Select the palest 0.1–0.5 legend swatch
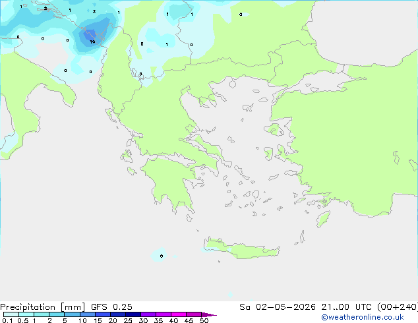The height and width of the screenshot is (323, 418). tap(11, 314)
